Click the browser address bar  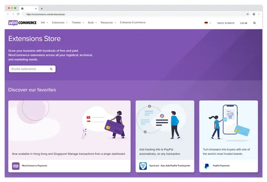(133, 14)
